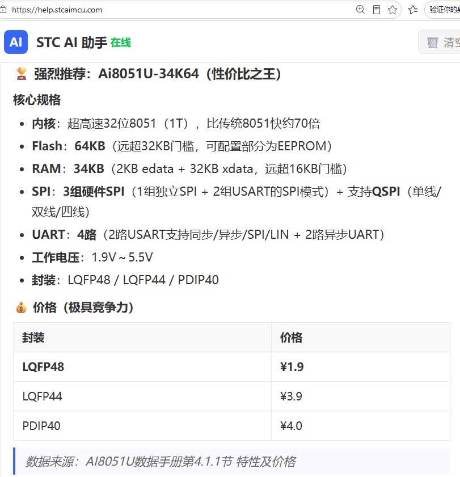This screenshot has height=477, width=460.
Task: Click heading 强烈推荐：Ai8051U-34K64
Action: (157, 74)
